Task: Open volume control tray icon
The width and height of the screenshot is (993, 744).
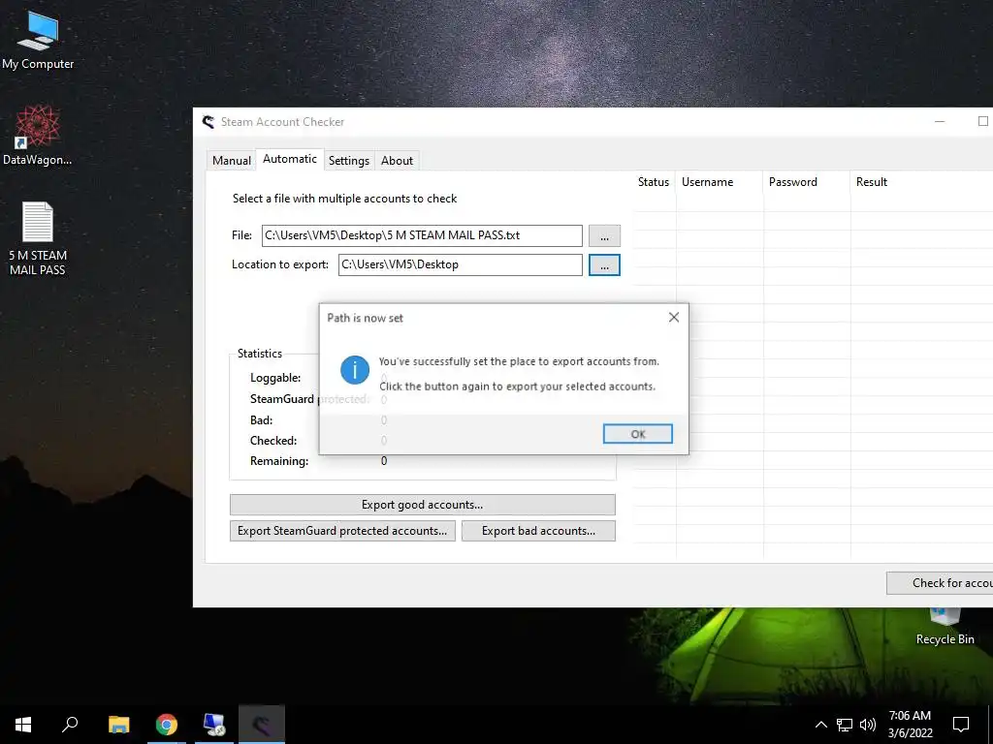Action: pos(868,725)
